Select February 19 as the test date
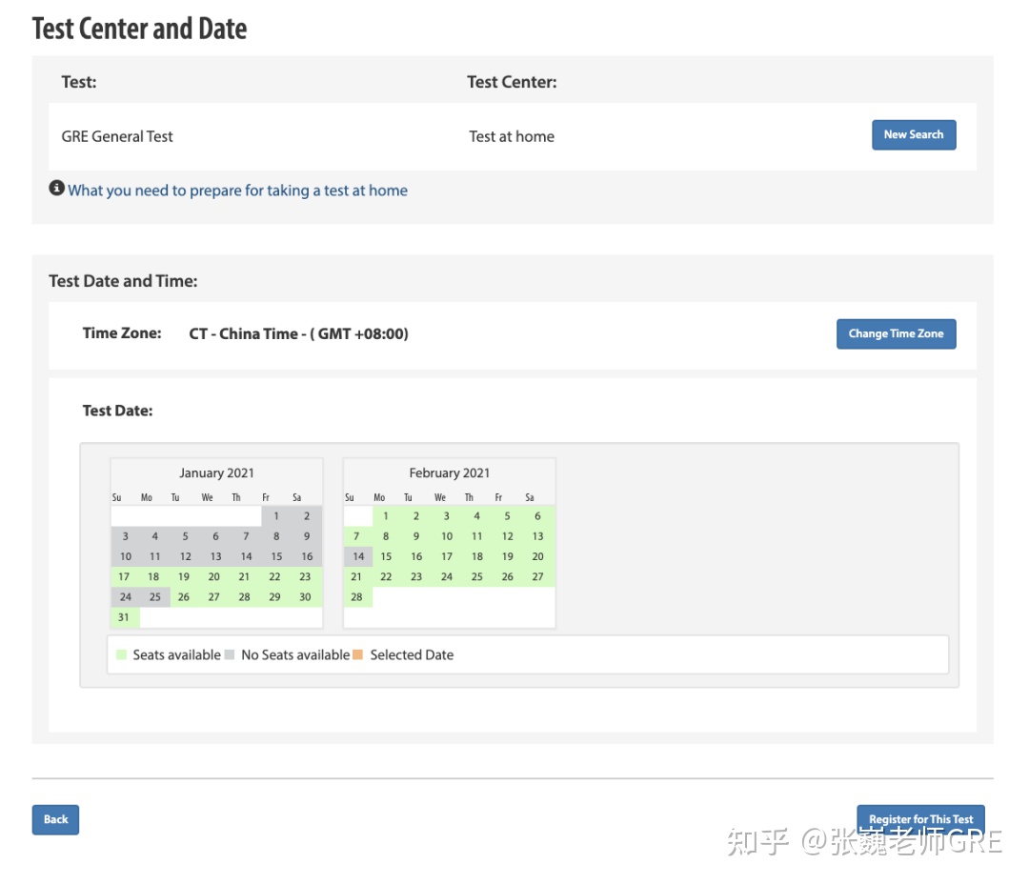 click(508, 557)
